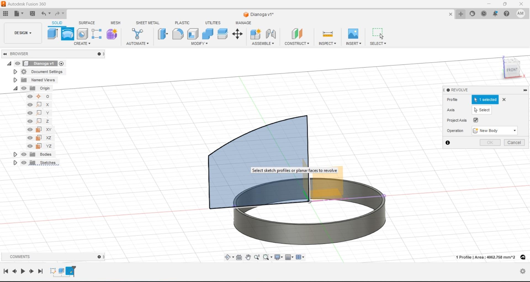
Task: Select the Offset Face tool
Action: (x=222, y=34)
